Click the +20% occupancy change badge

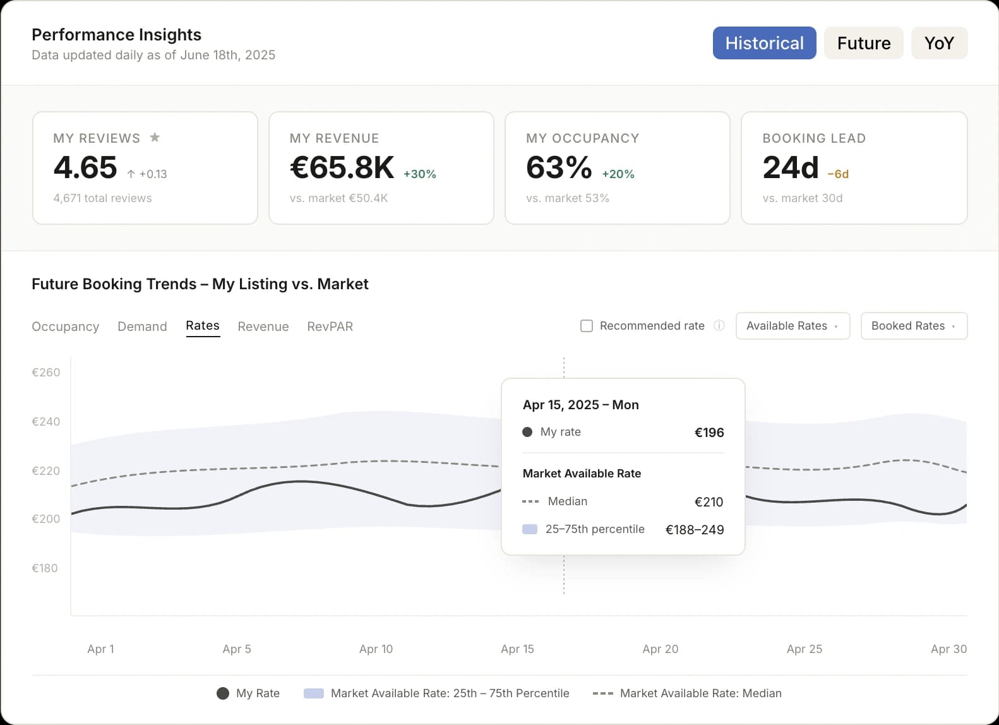[618, 174]
